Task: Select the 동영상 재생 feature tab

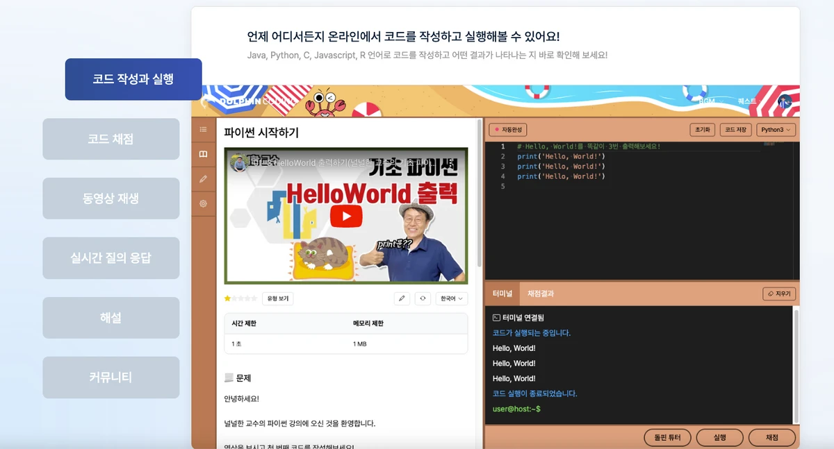Action: tap(111, 198)
